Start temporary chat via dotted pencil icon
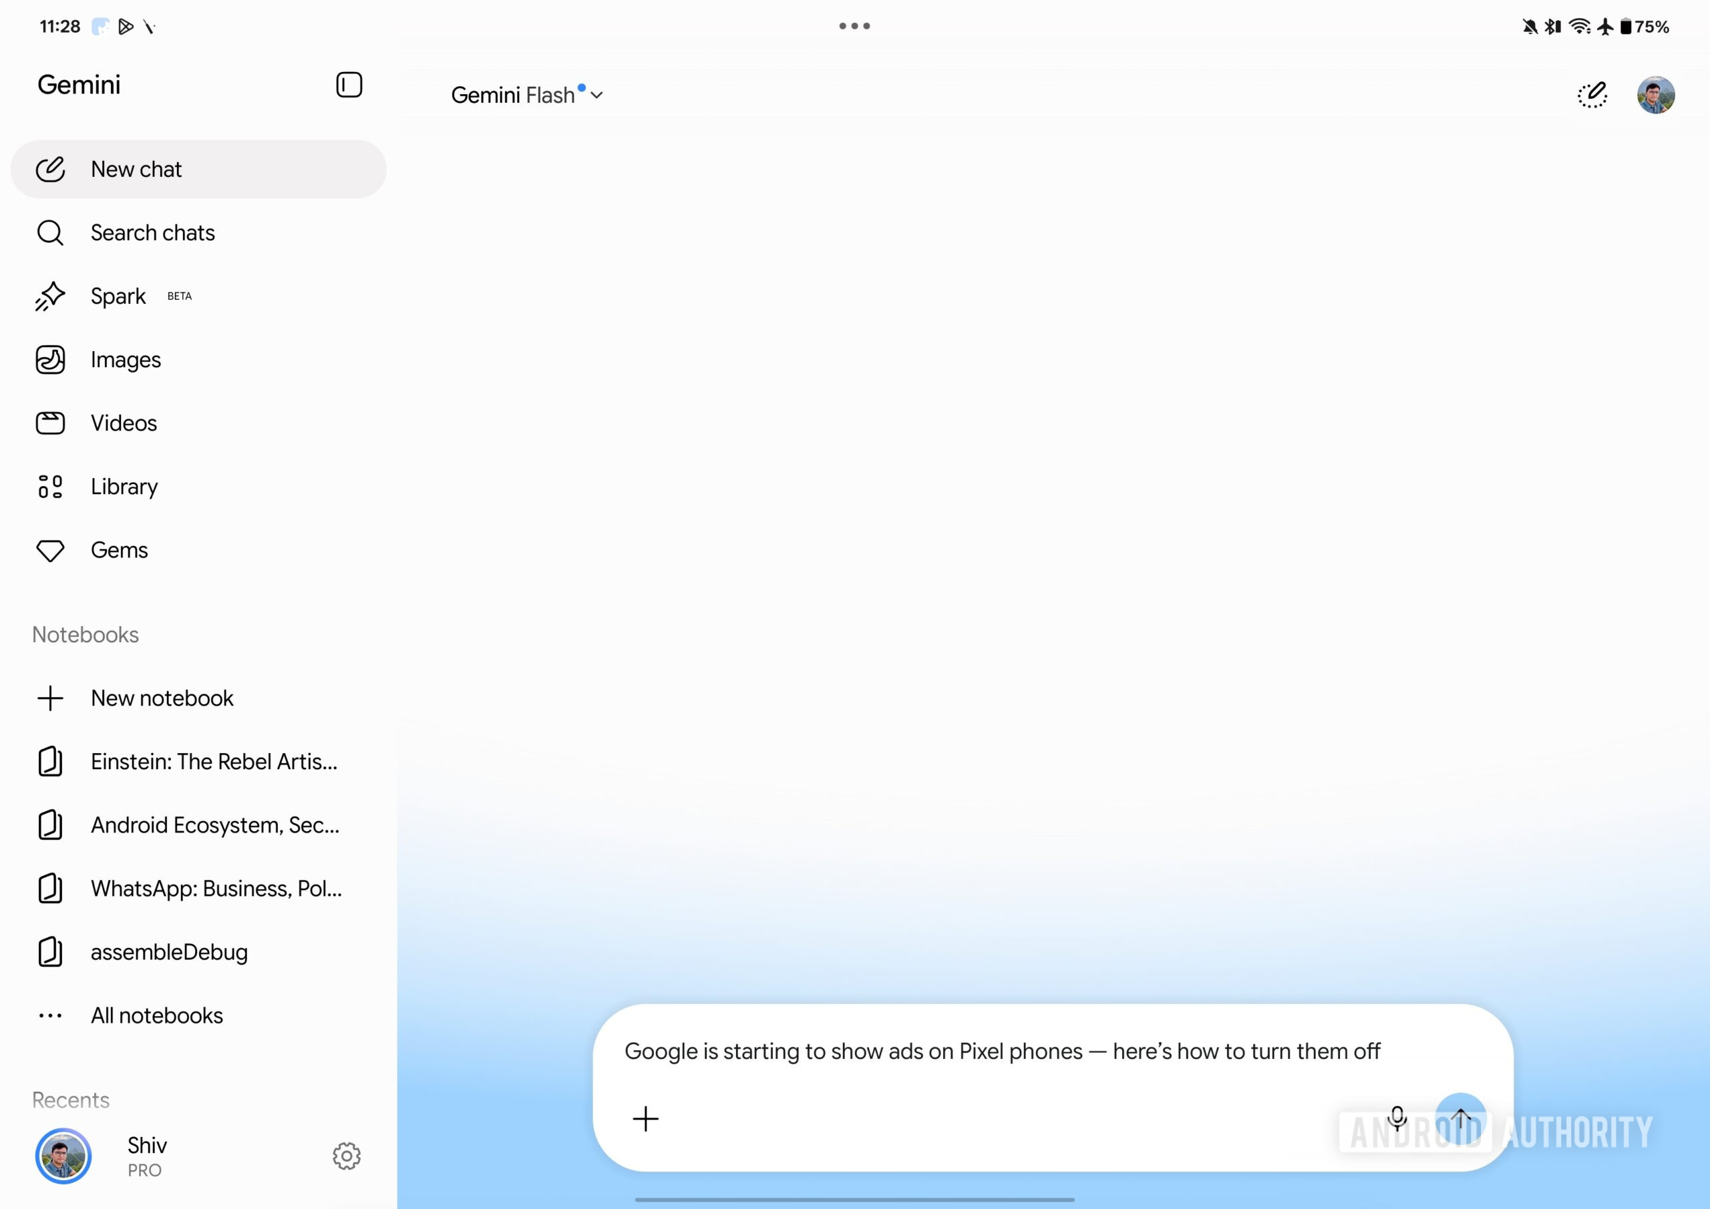Viewport: 1710px width, 1209px height. pyautogui.click(x=1592, y=95)
